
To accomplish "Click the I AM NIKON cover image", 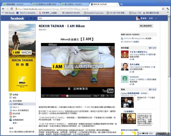I will (22, 58).
